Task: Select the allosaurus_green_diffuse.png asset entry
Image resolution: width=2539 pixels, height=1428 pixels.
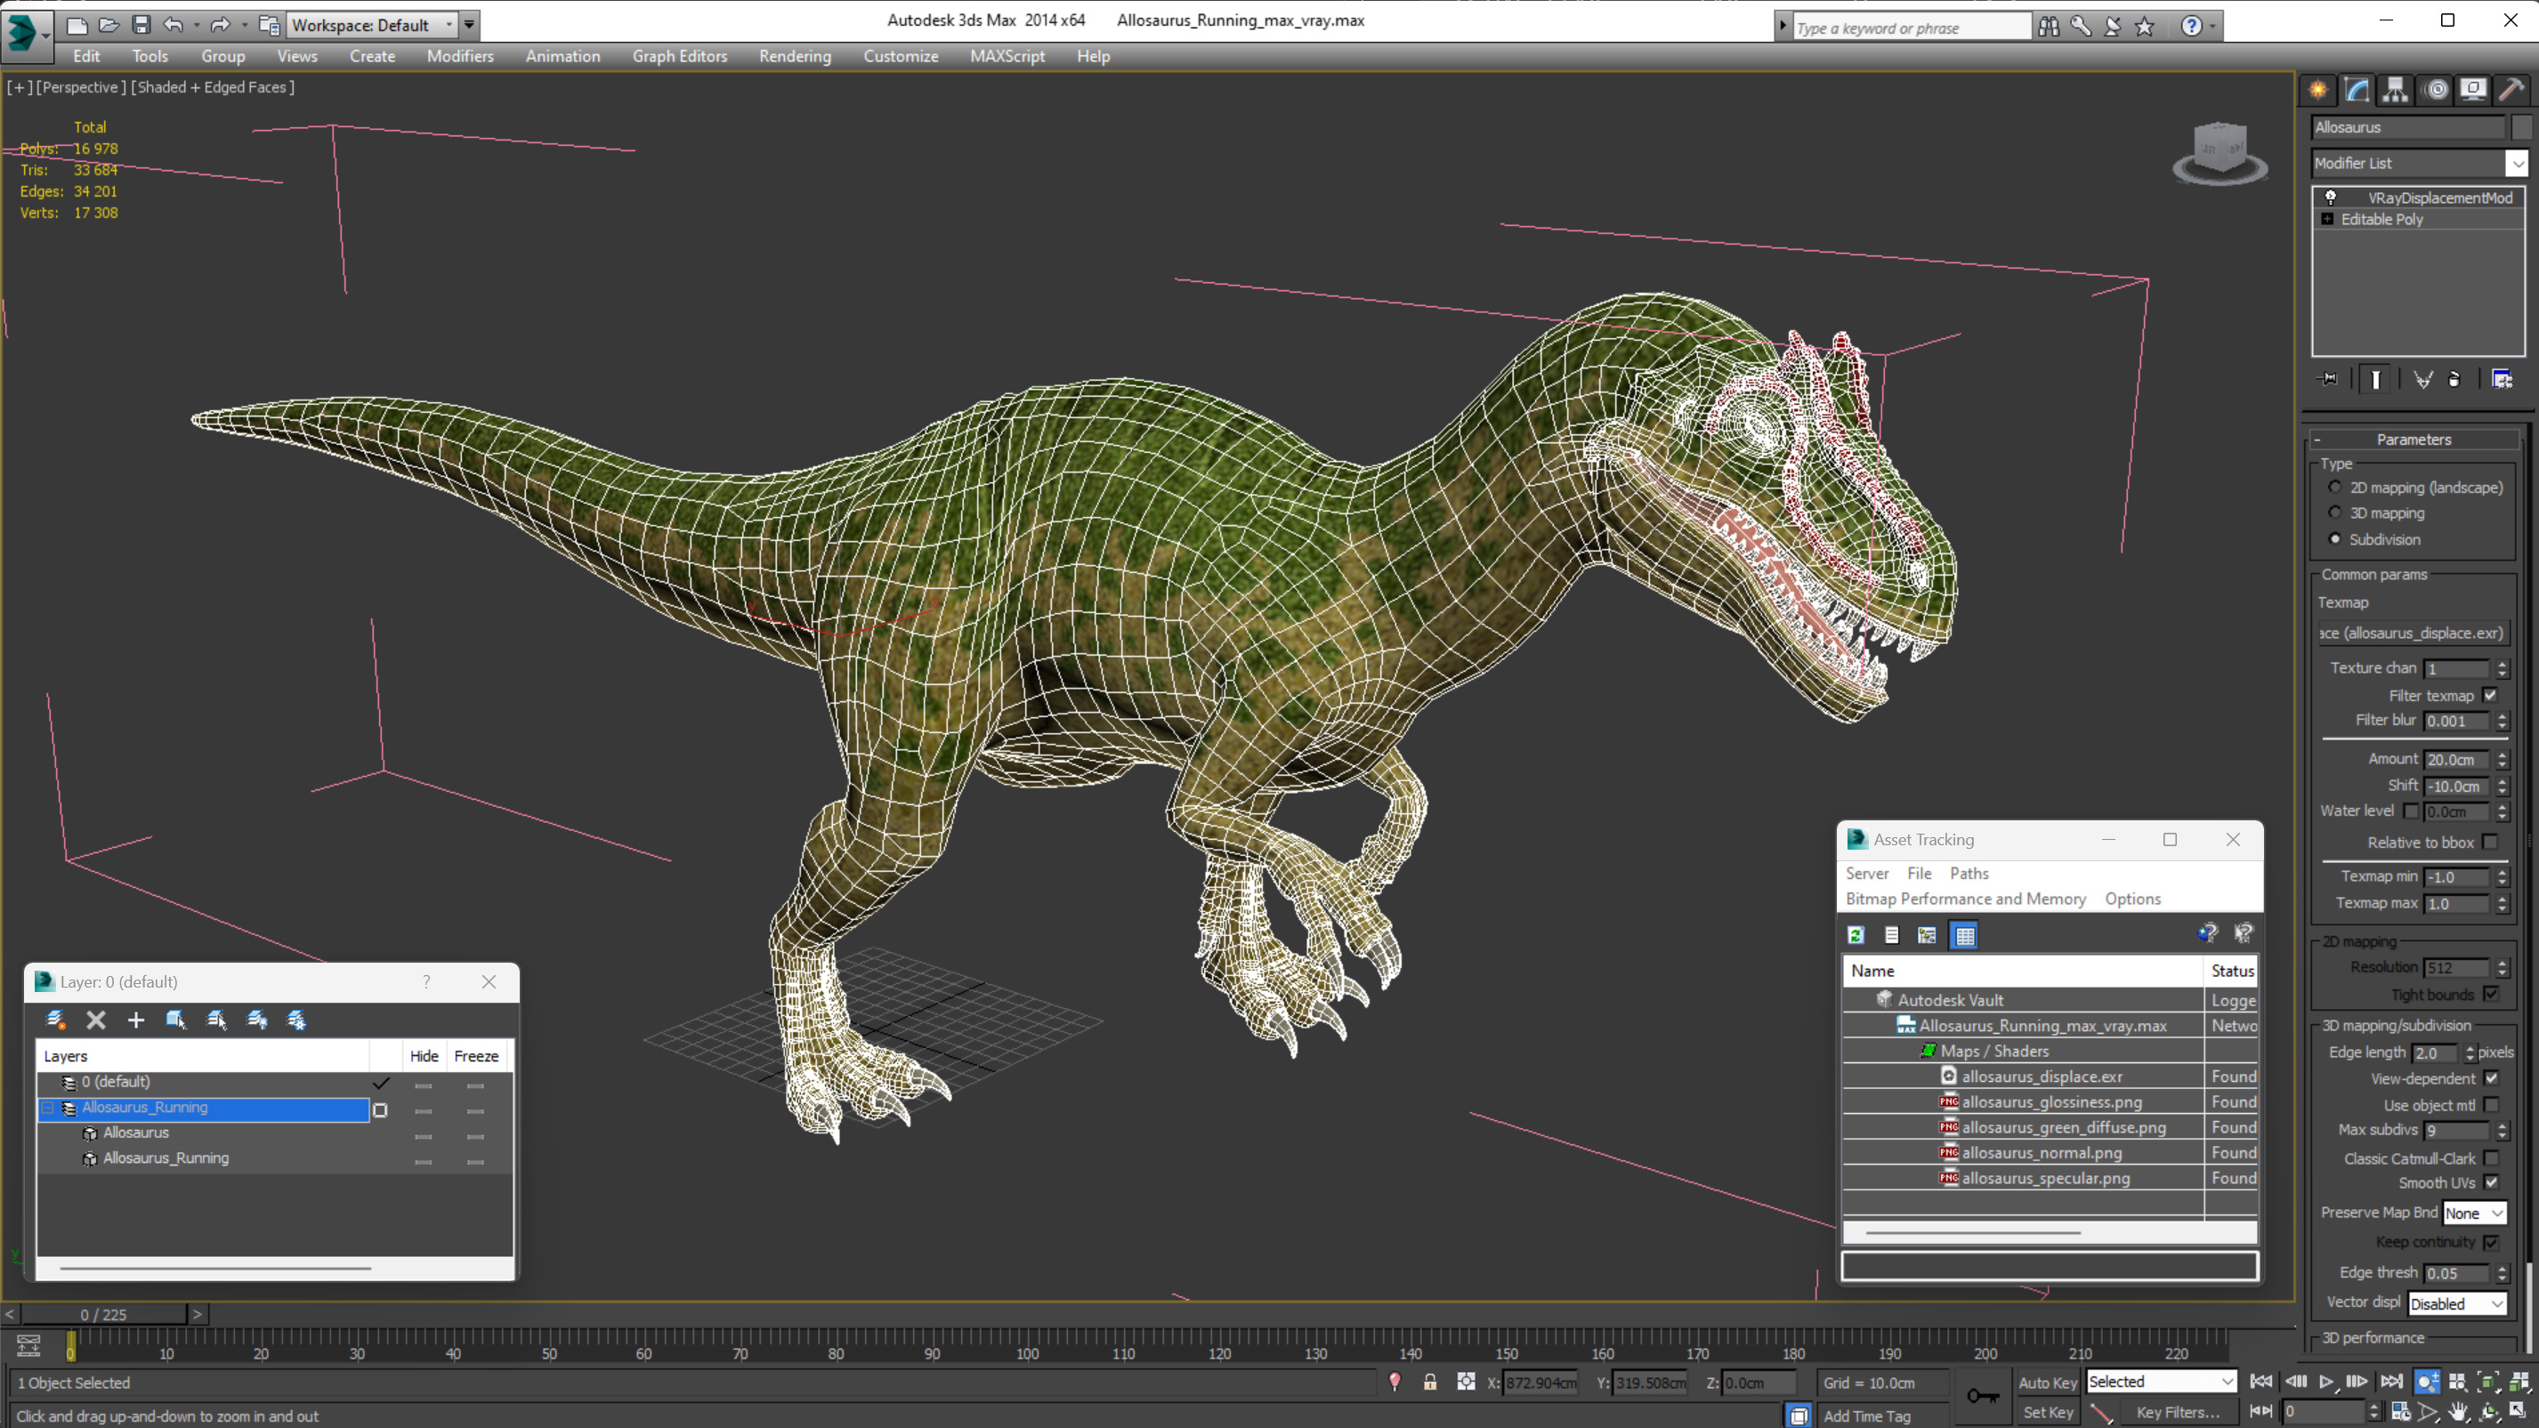Action: pyautogui.click(x=2063, y=1126)
